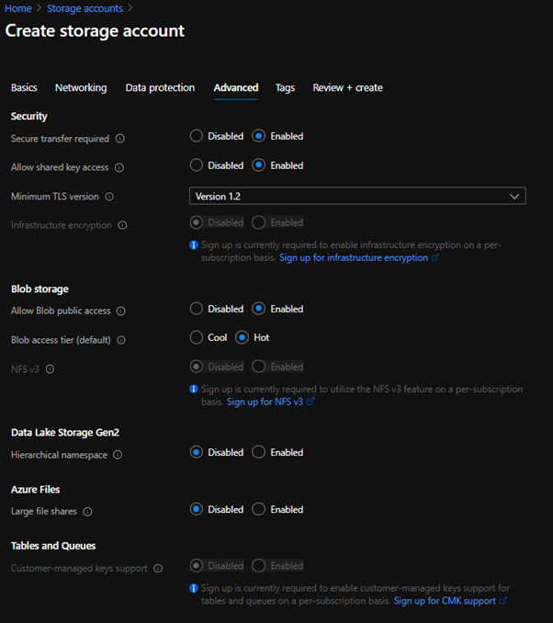Switch to the Networking tab
The width and height of the screenshot is (553, 623).
pos(81,88)
